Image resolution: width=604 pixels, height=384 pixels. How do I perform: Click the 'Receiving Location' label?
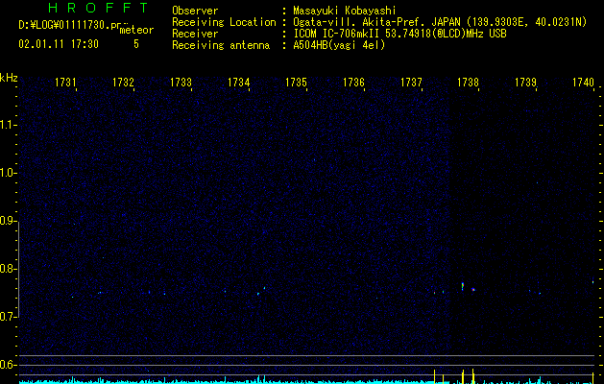224,22
